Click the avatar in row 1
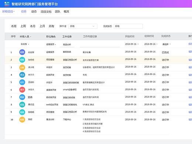The image size is (192, 144). pyautogui.click(x=22, y=52)
